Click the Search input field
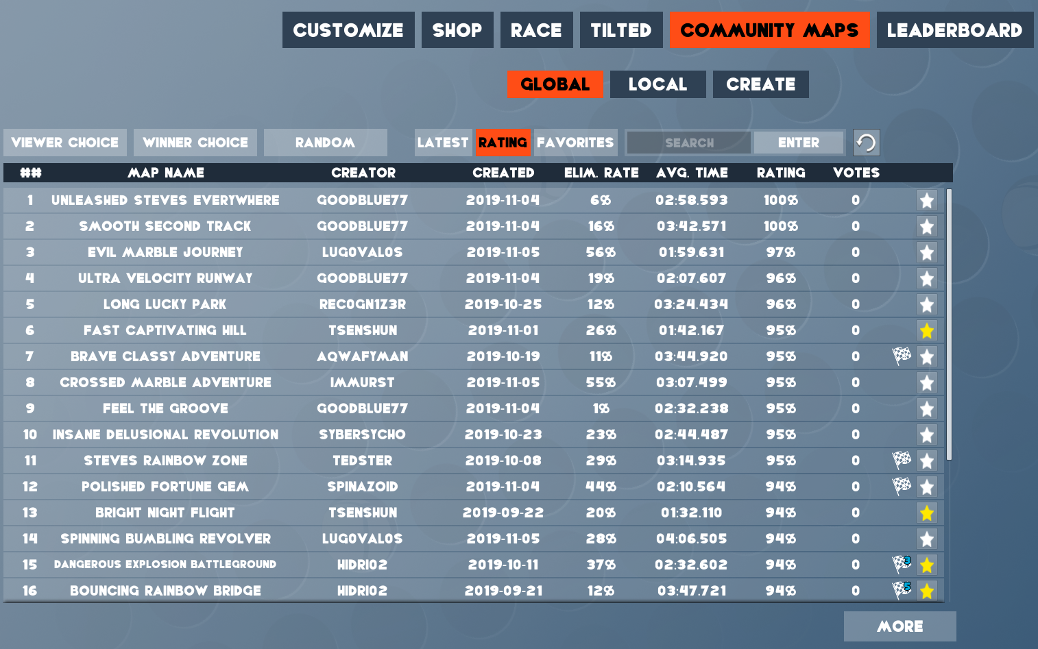 coord(689,143)
